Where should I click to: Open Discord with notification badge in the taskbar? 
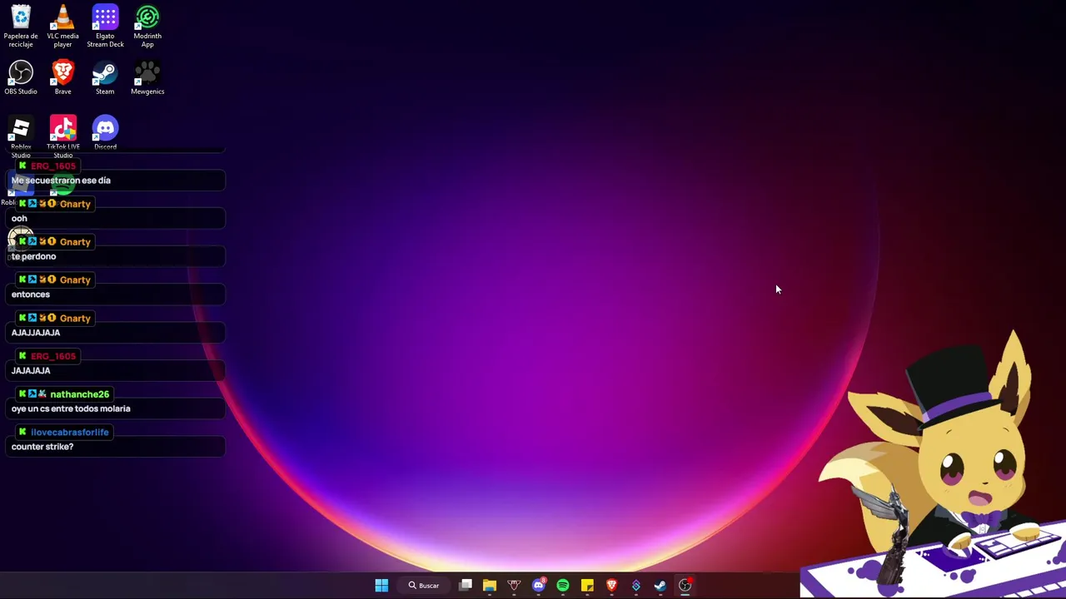(539, 586)
